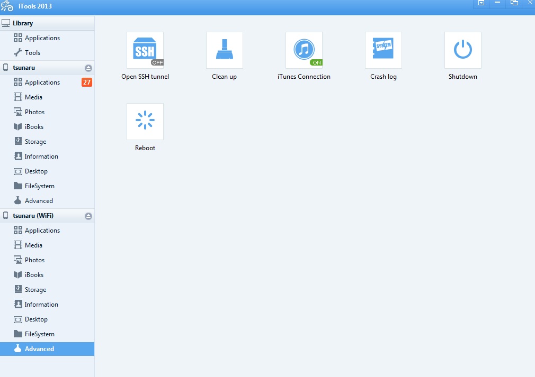Click the 'Clean up' label
535x377 pixels.
[x=224, y=77]
